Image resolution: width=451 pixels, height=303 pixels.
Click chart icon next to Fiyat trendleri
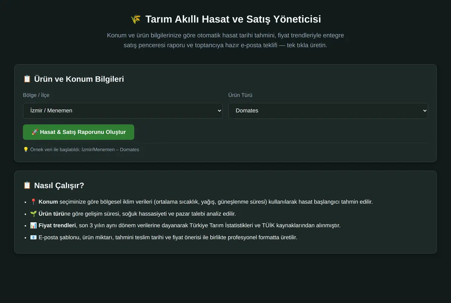pos(33,226)
